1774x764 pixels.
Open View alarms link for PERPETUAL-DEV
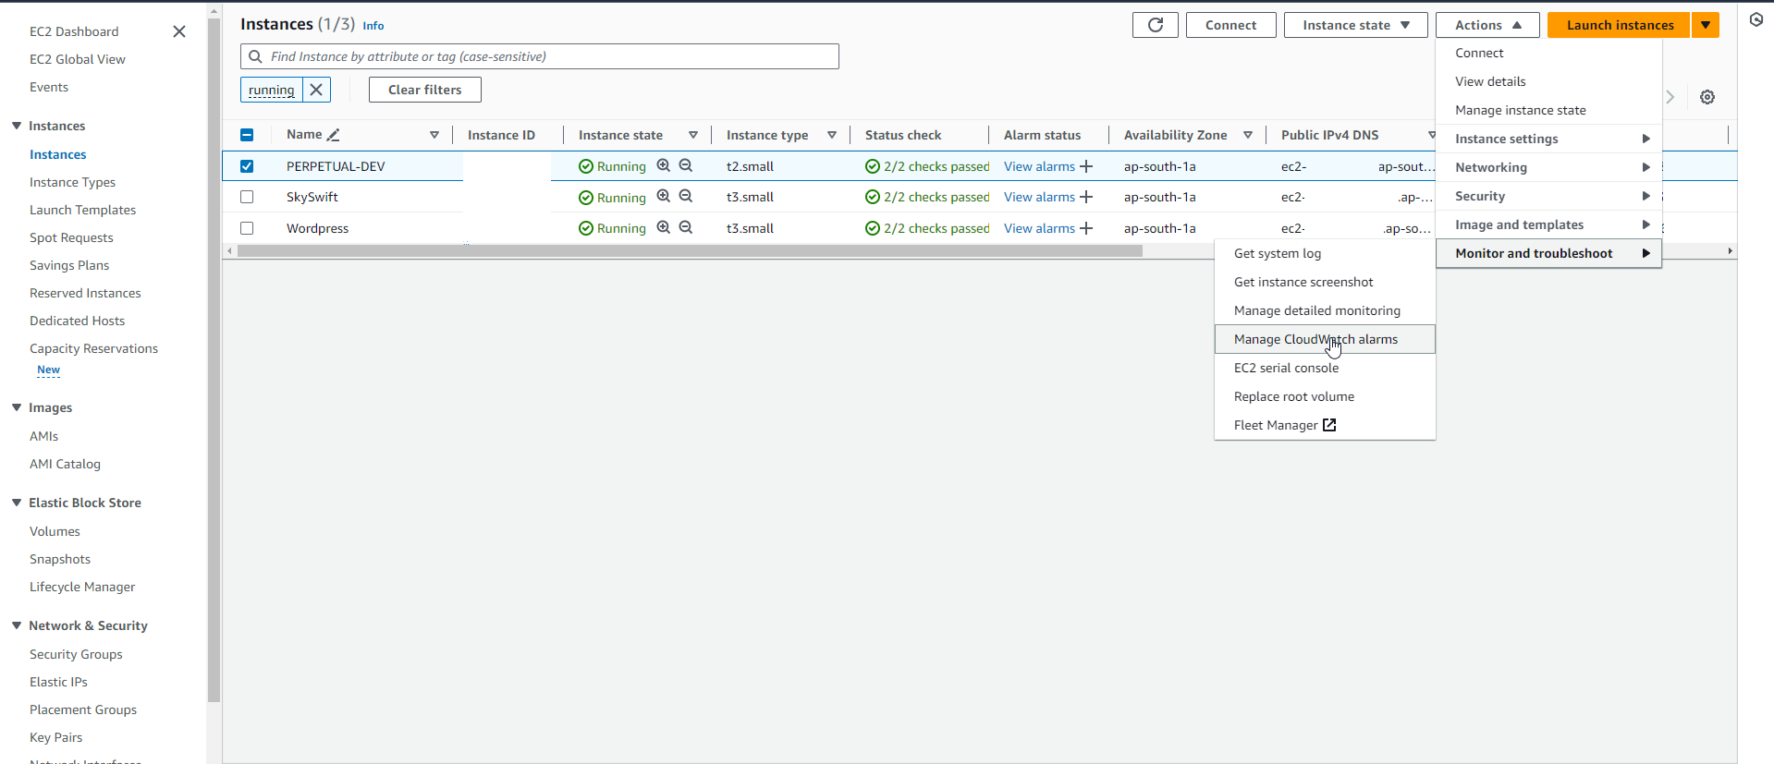tap(1039, 166)
